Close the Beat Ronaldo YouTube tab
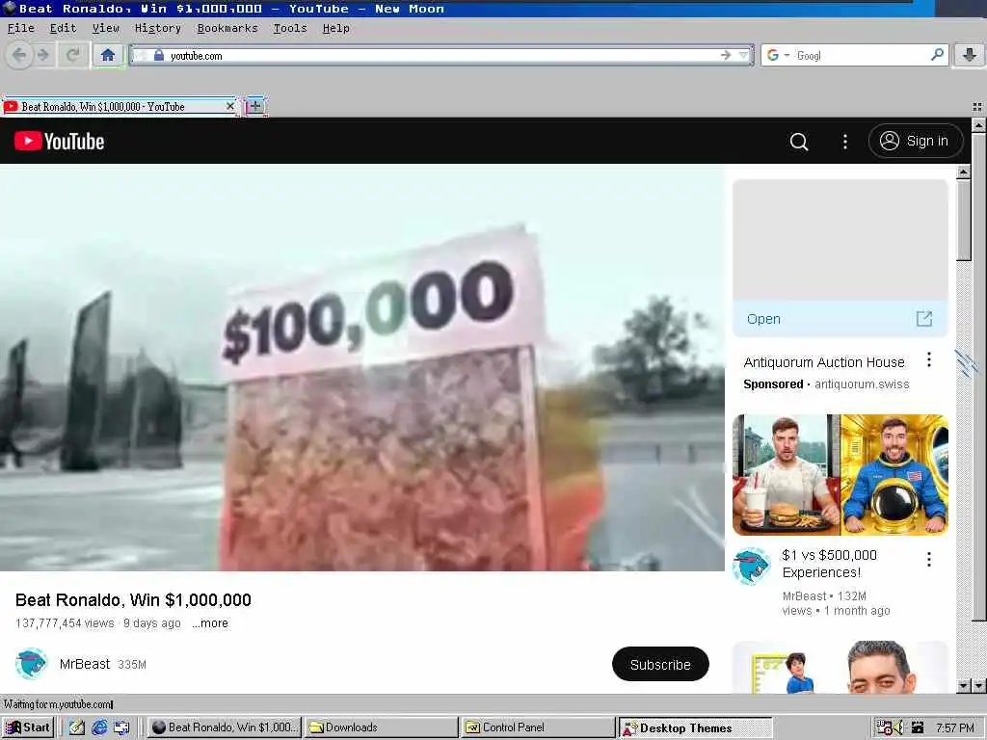This screenshot has height=740, width=987. coord(229,106)
